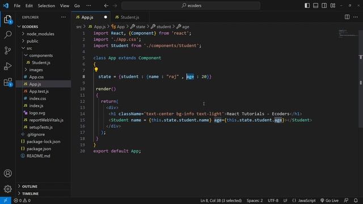Click the VS Code logo icon
363x204 pixels.
(x=6, y=6)
